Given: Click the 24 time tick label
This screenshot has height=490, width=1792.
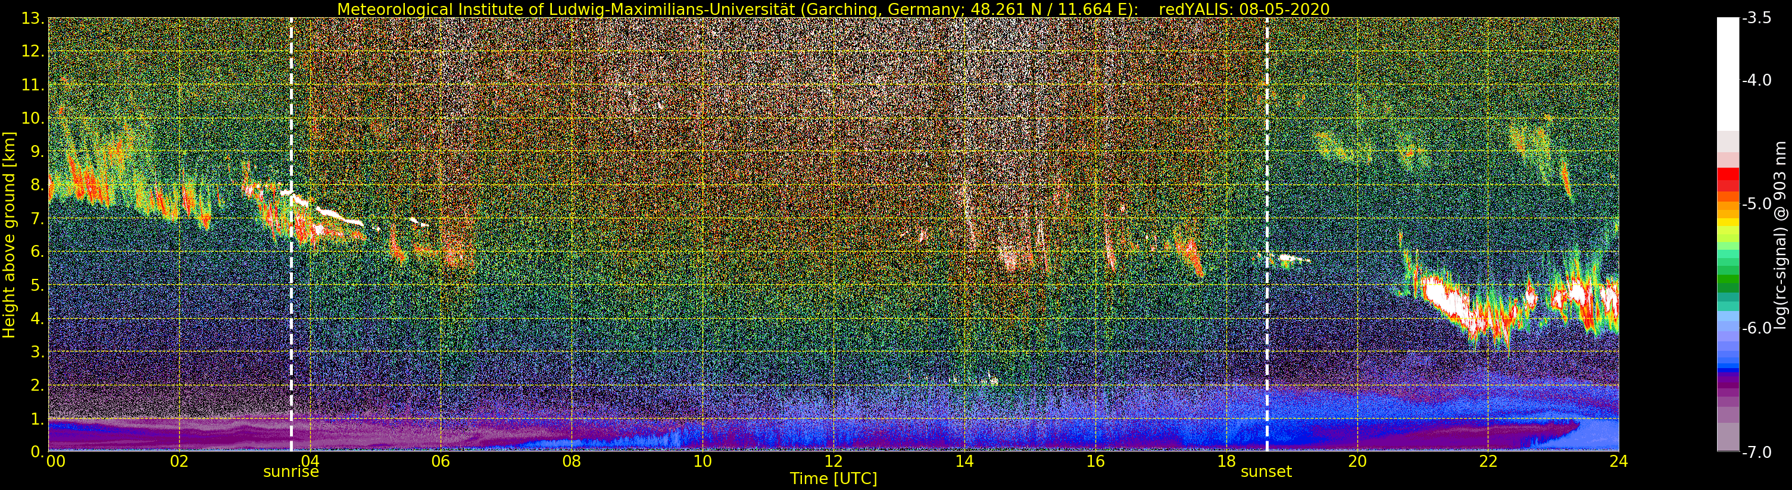Looking at the screenshot, I should tap(1619, 461).
